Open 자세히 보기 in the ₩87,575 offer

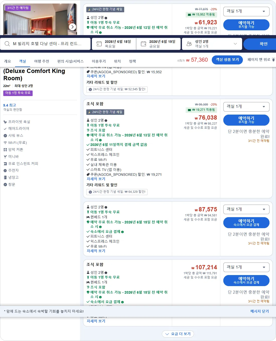(96, 251)
